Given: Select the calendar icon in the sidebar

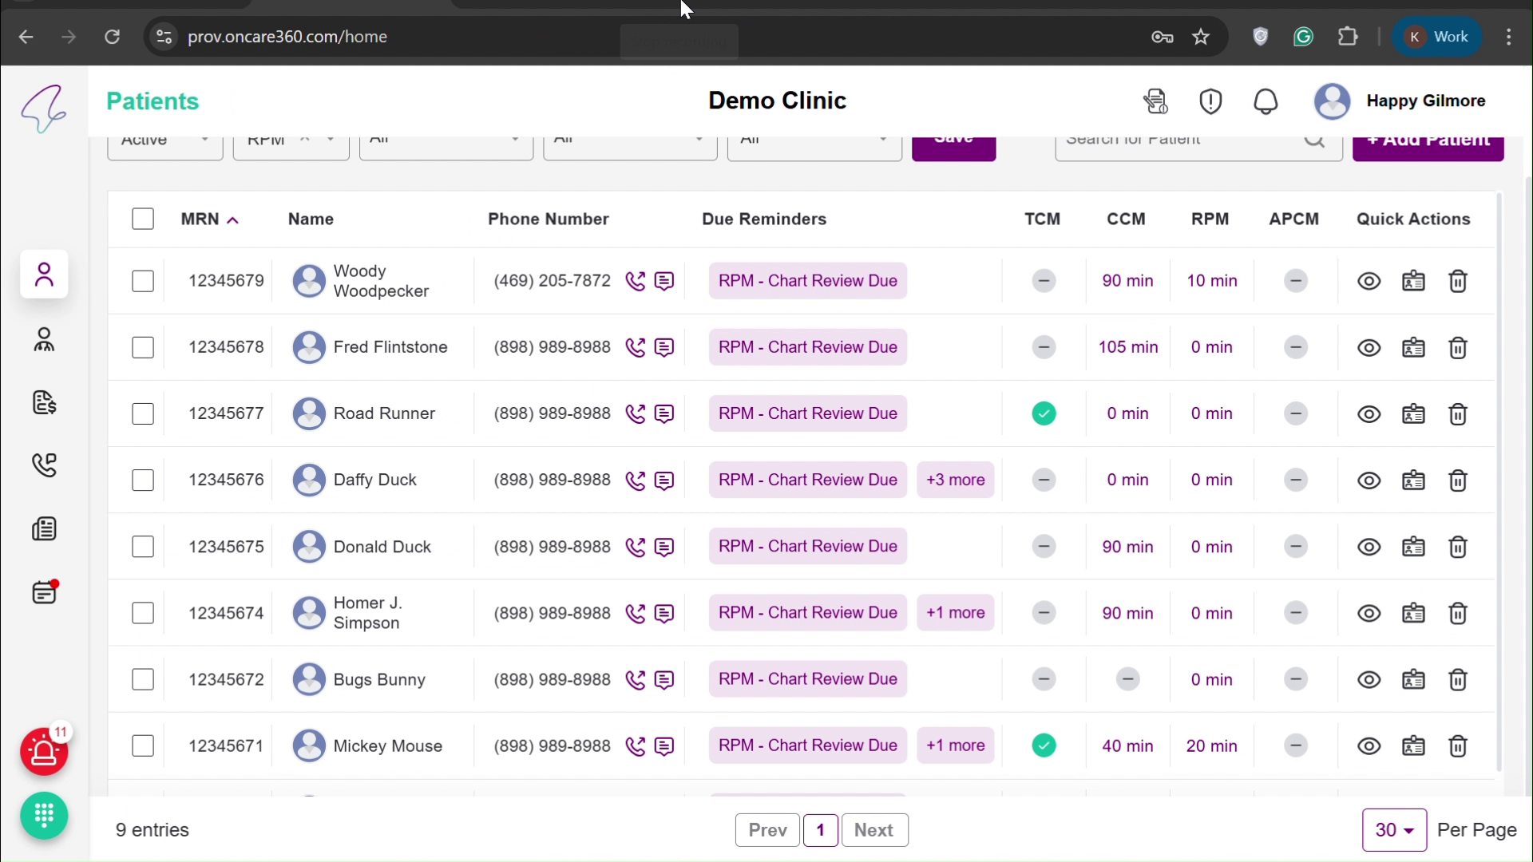Looking at the screenshot, I should (44, 592).
